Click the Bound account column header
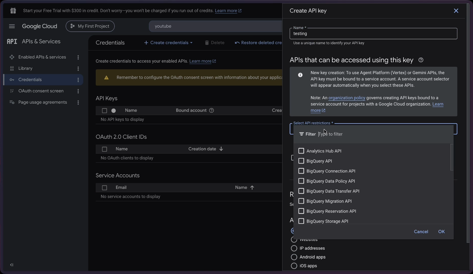The image size is (473, 274). (191, 110)
